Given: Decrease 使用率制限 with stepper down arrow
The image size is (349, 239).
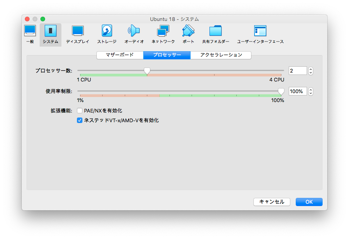Looking at the screenshot, I should (x=311, y=93).
